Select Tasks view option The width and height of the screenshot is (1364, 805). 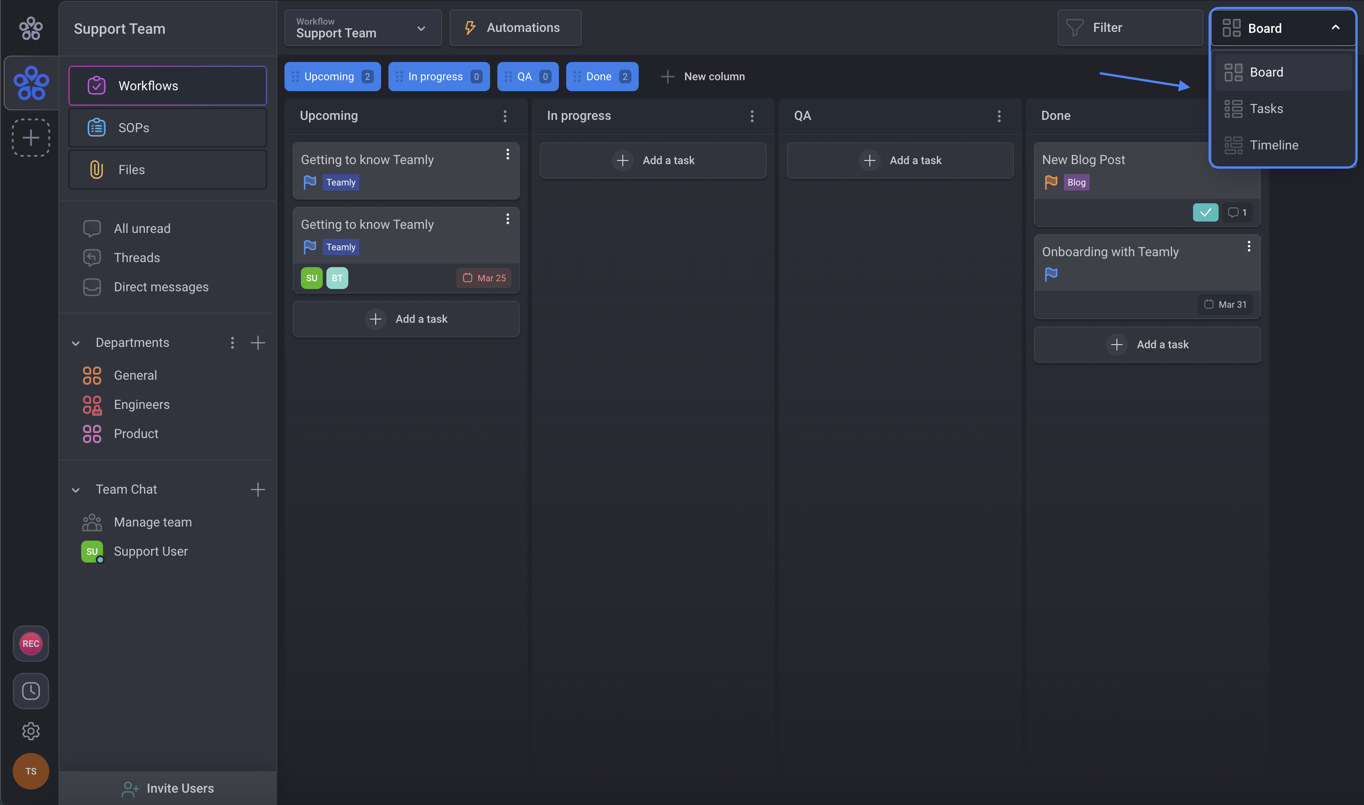point(1266,108)
